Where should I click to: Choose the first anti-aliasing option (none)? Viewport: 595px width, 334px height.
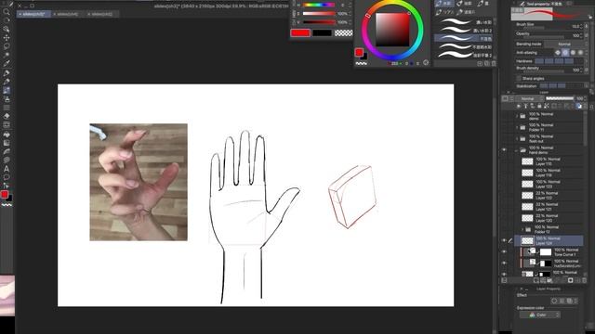point(558,53)
